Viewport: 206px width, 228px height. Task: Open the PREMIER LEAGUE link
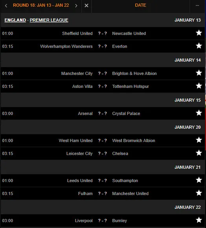tap(49, 20)
